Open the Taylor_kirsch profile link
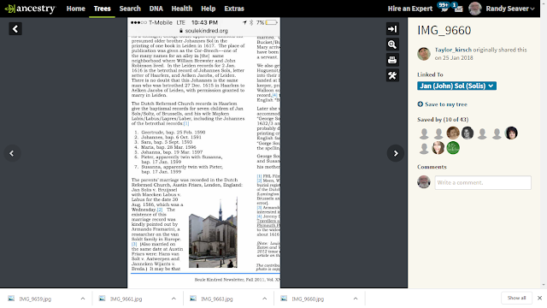The width and height of the screenshot is (547, 308). (453, 50)
